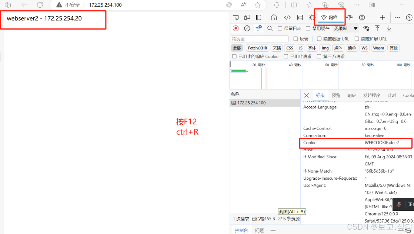Toggle split screen icon in browser toolbar

pos(294,5)
